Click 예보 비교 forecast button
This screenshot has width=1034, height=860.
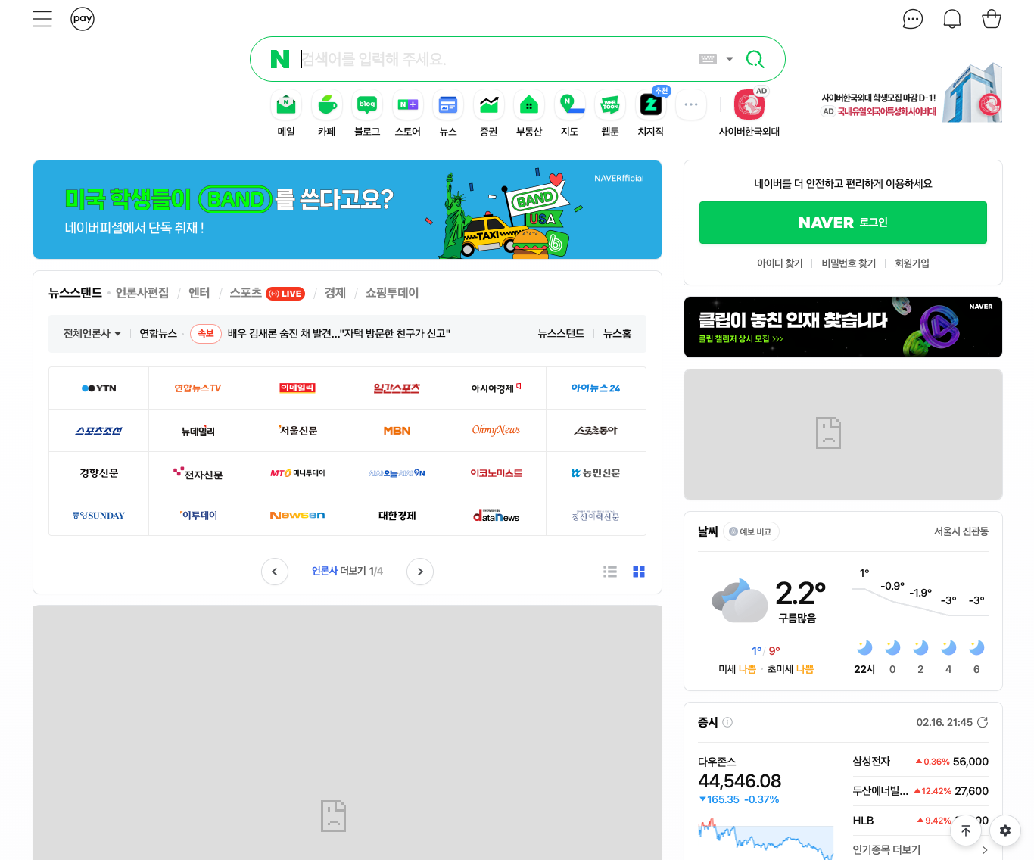point(751,532)
